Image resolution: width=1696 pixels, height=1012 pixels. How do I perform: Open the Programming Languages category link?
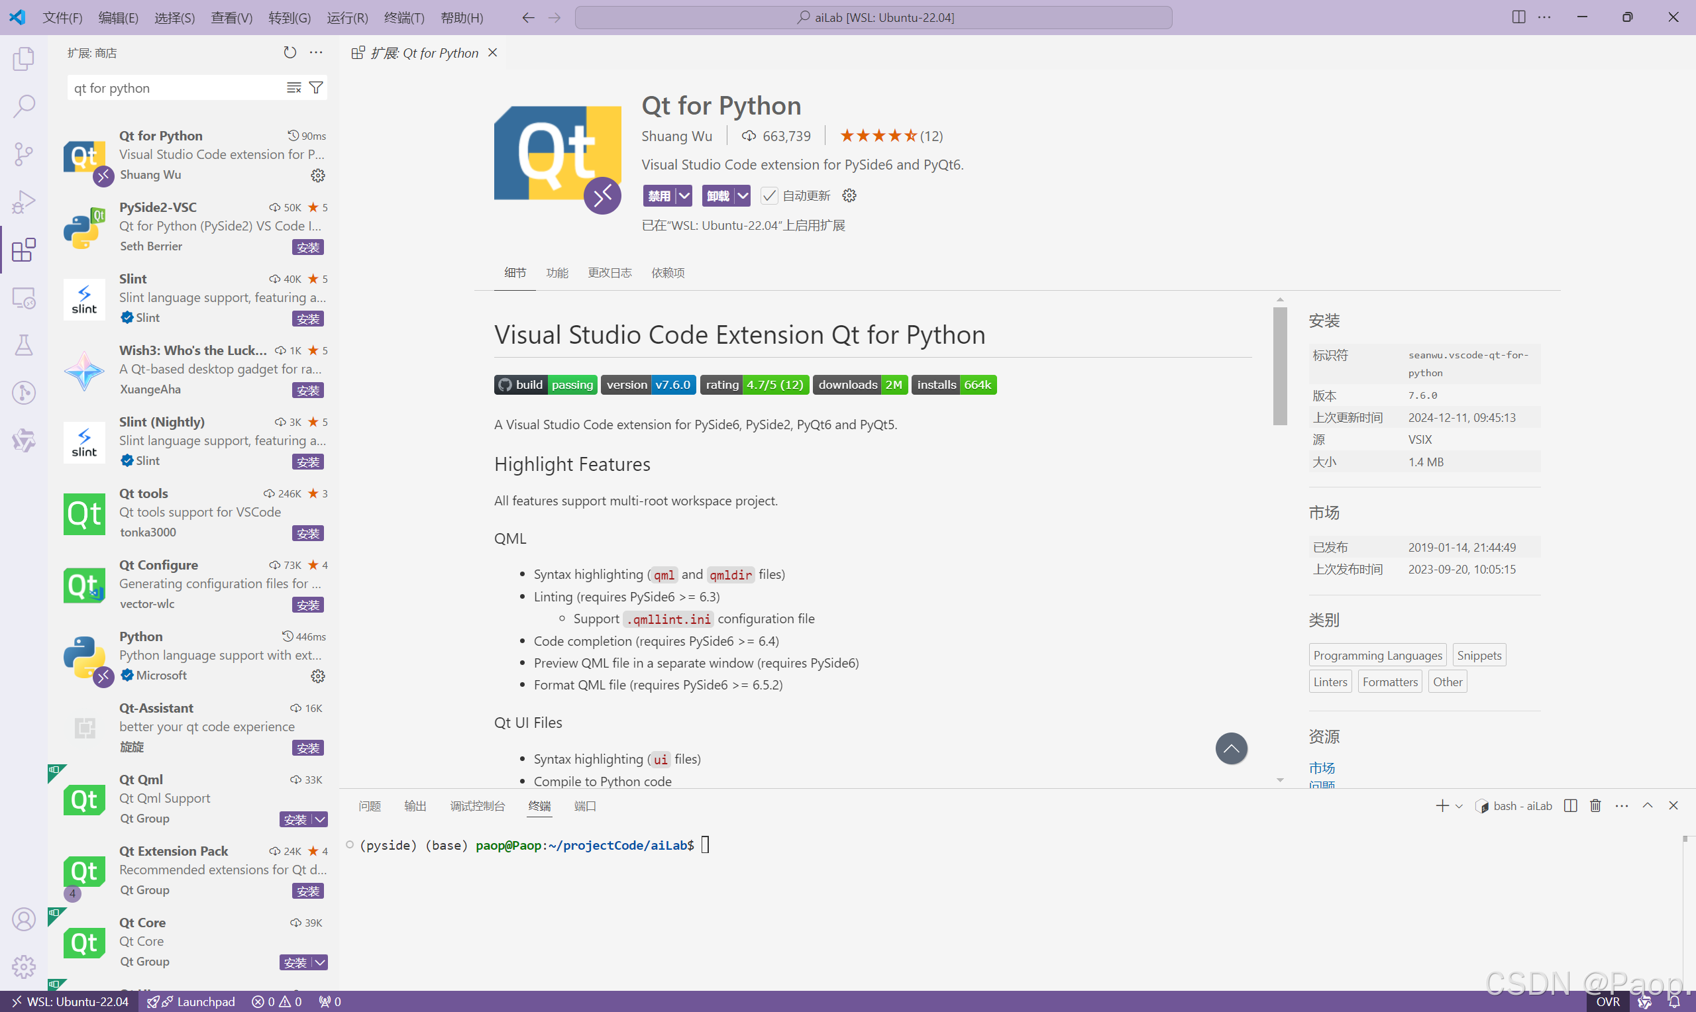tap(1376, 654)
